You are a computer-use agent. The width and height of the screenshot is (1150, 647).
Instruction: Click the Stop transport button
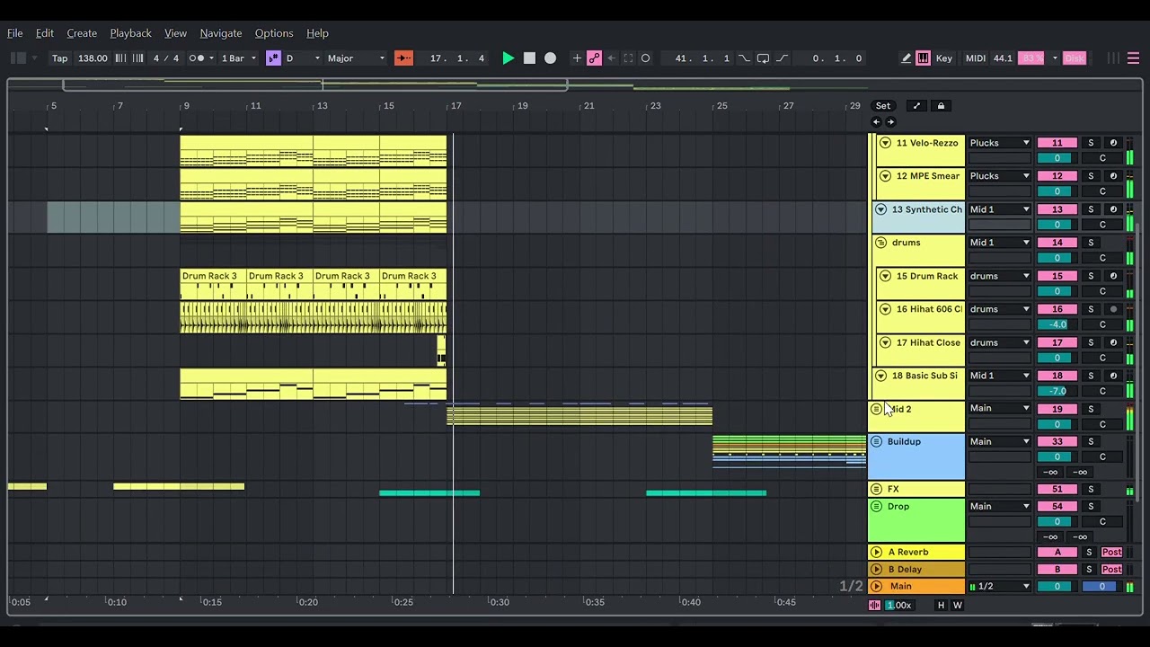coord(529,58)
